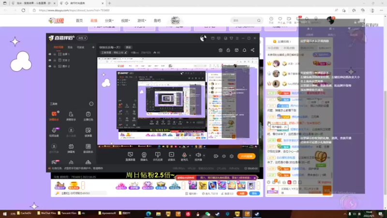The width and height of the screenshot is (387, 218).
Task: Click the preview eye icon near settings gear
Action: click(224, 156)
